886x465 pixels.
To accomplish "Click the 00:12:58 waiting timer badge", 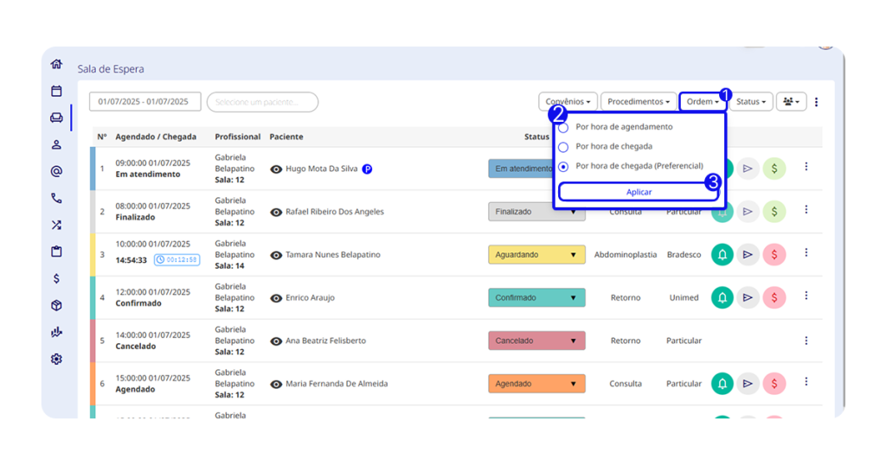I will coord(177,259).
